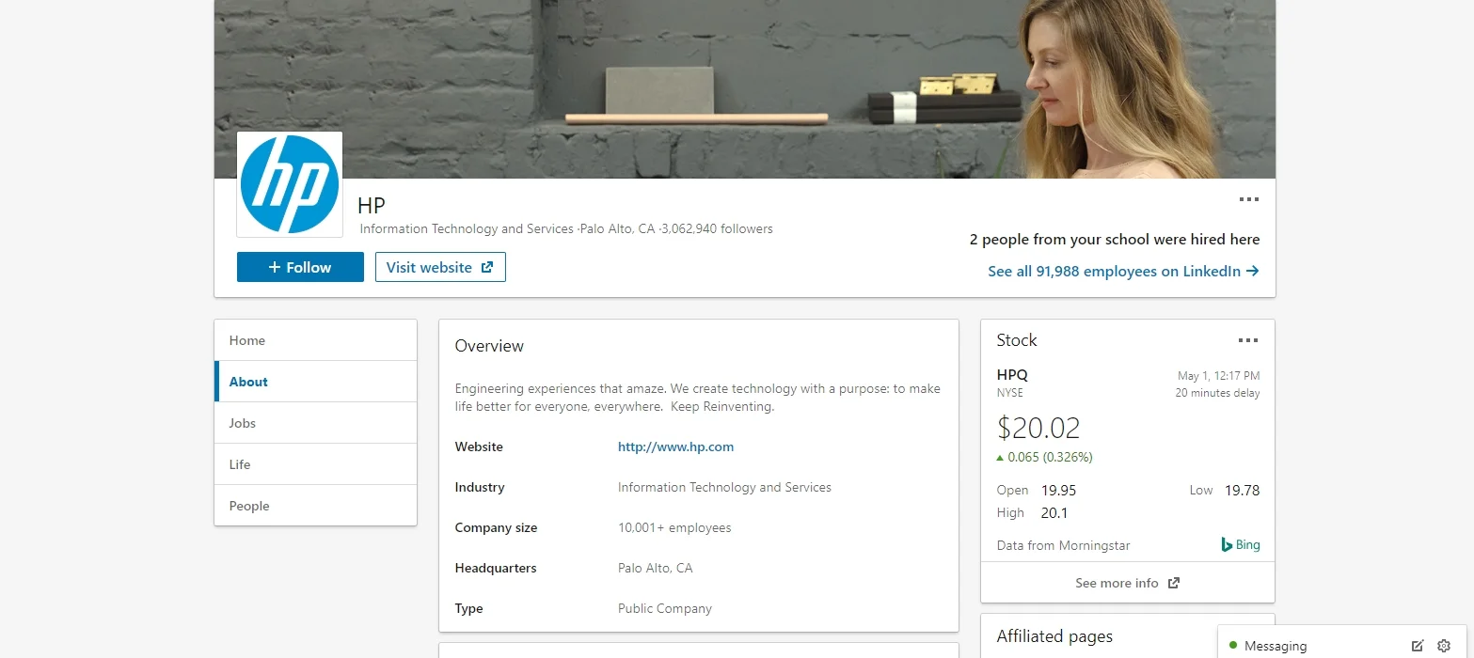Click the Bing logo in Stock card
This screenshot has height=658, width=1474.
[x=1241, y=544]
